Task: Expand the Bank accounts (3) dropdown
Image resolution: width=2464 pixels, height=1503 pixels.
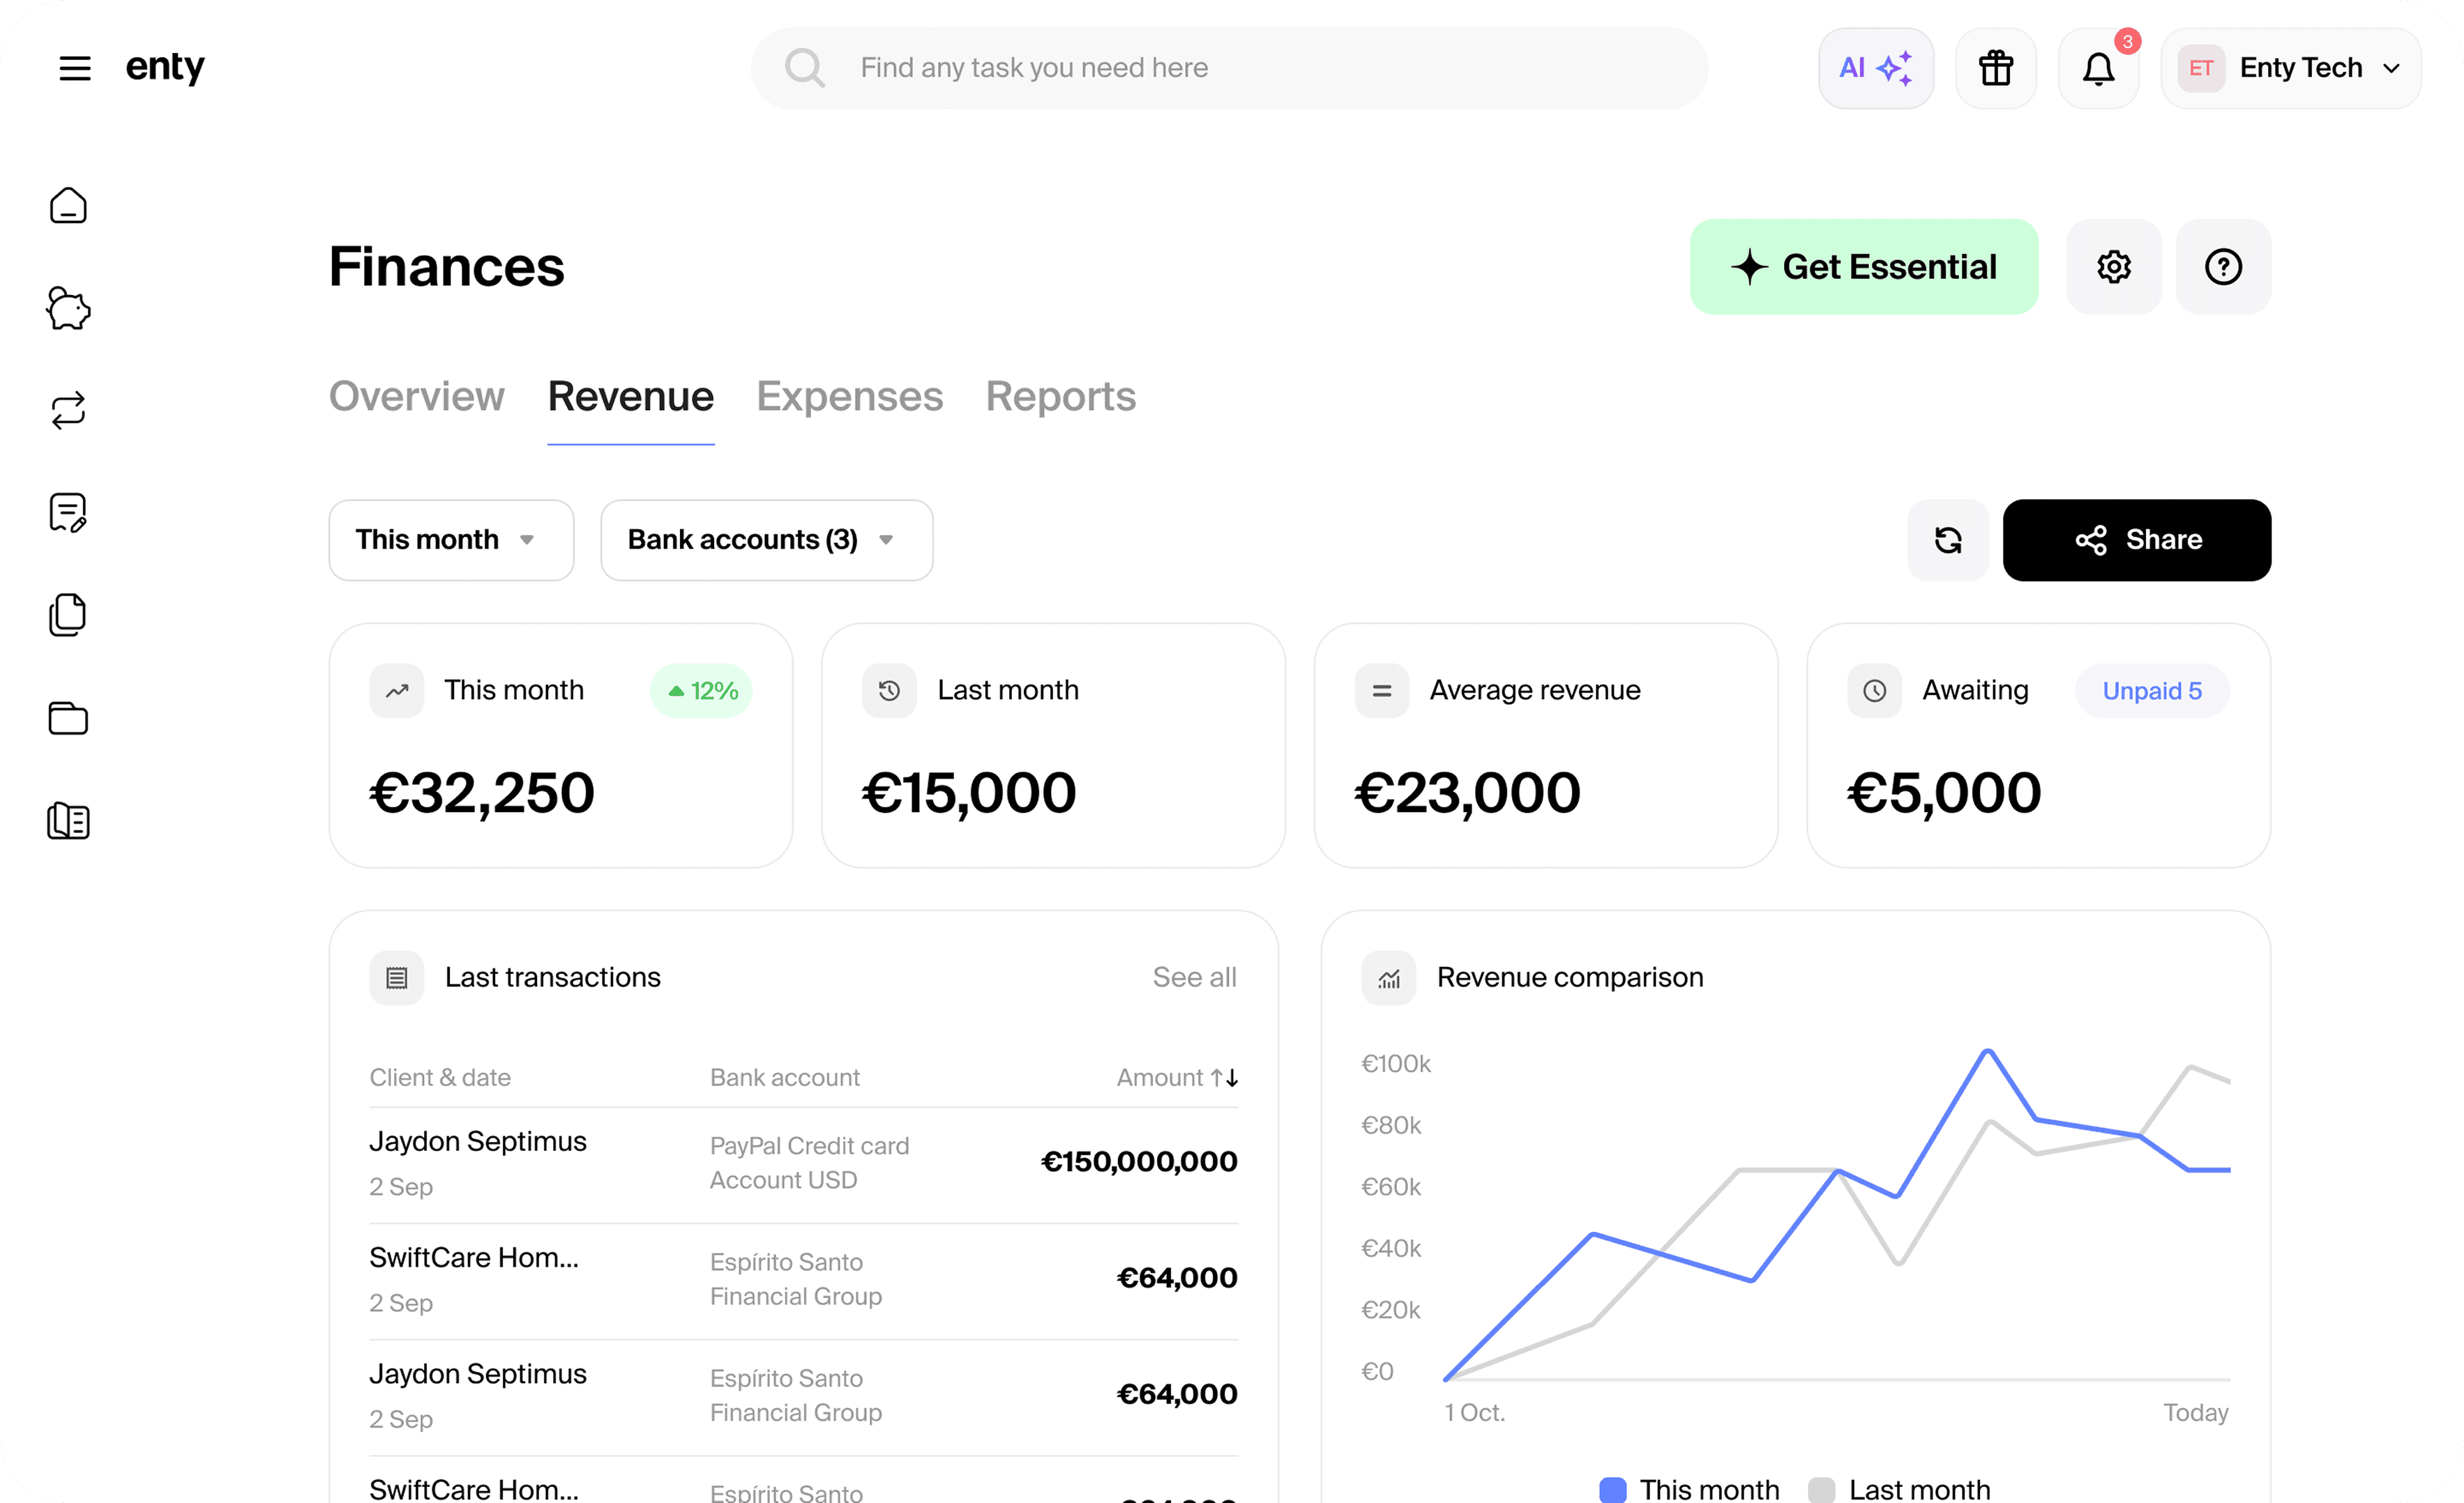Action: point(766,540)
